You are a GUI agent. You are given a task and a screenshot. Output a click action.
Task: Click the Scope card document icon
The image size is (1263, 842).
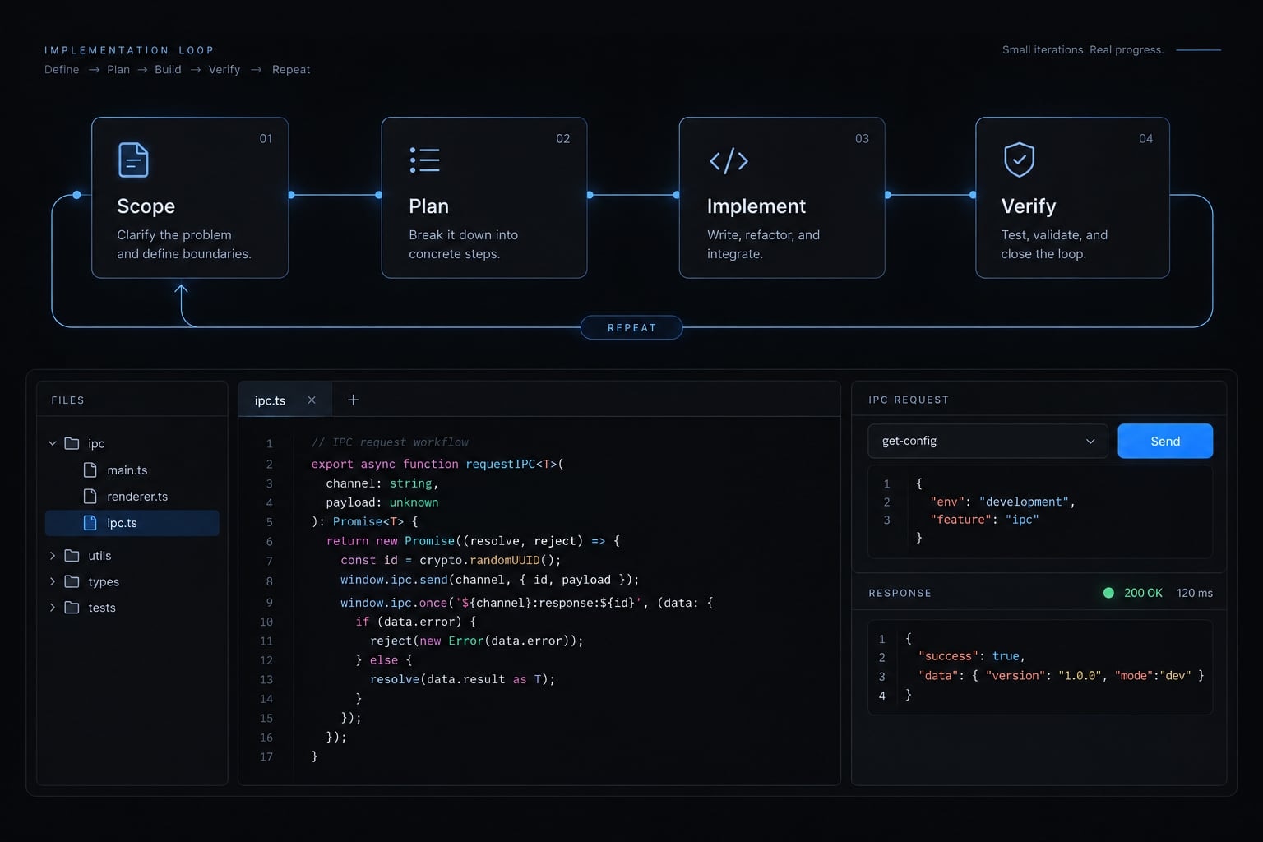pyautogui.click(x=133, y=160)
